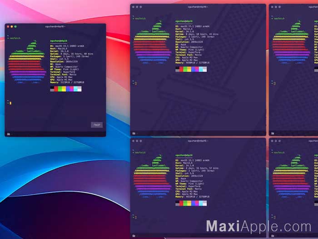The height and width of the screenshot is (239, 318).
Task: Click the Terminal Font Menlo line in the front terminal
Action: tap(63, 75)
